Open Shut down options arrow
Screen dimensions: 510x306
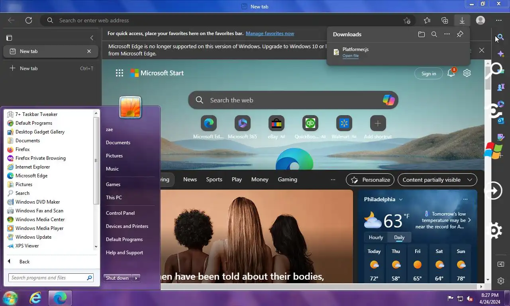tap(136, 278)
